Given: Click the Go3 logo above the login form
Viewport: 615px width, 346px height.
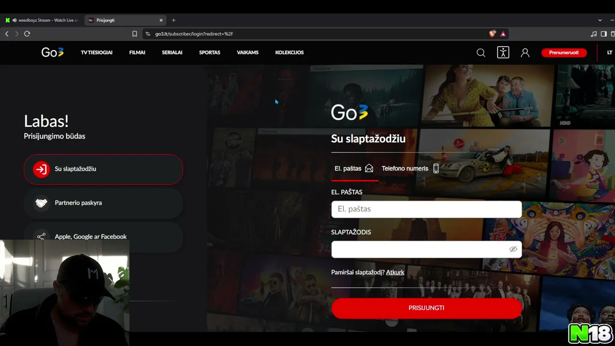Looking at the screenshot, I should (x=350, y=112).
